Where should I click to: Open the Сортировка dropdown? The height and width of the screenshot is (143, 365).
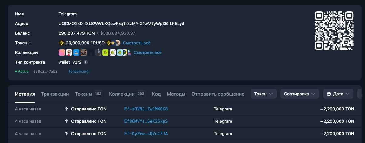300,94
